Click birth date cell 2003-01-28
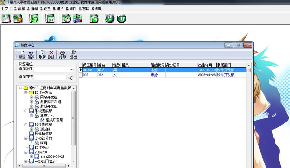Viewport: 290px width, 168px height. pos(207,75)
